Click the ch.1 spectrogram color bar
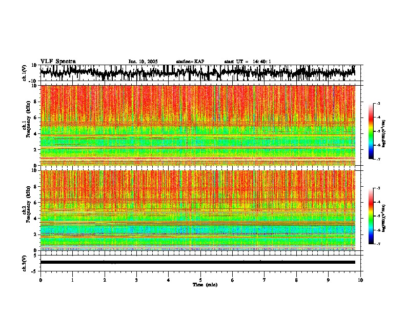Viewport: 406px width, 314px height. pyautogui.click(x=371, y=131)
